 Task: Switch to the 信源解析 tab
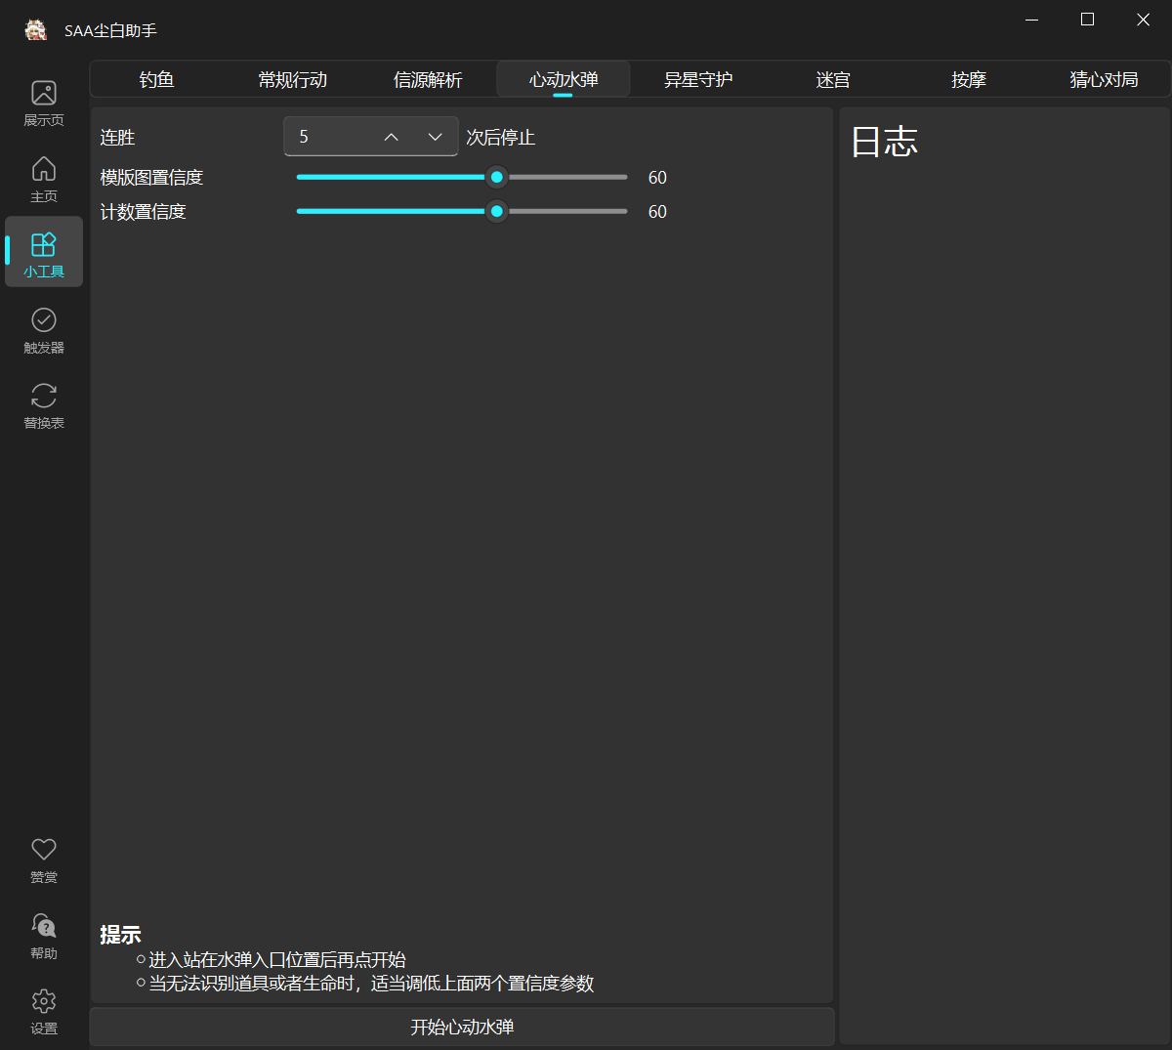[428, 79]
